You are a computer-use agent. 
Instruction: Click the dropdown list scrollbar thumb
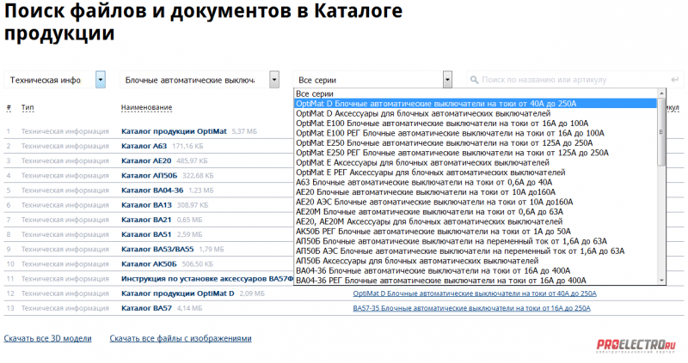click(x=661, y=132)
